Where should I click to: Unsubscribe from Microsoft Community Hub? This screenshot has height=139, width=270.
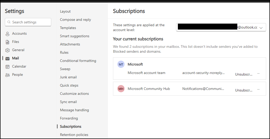[x=244, y=90]
